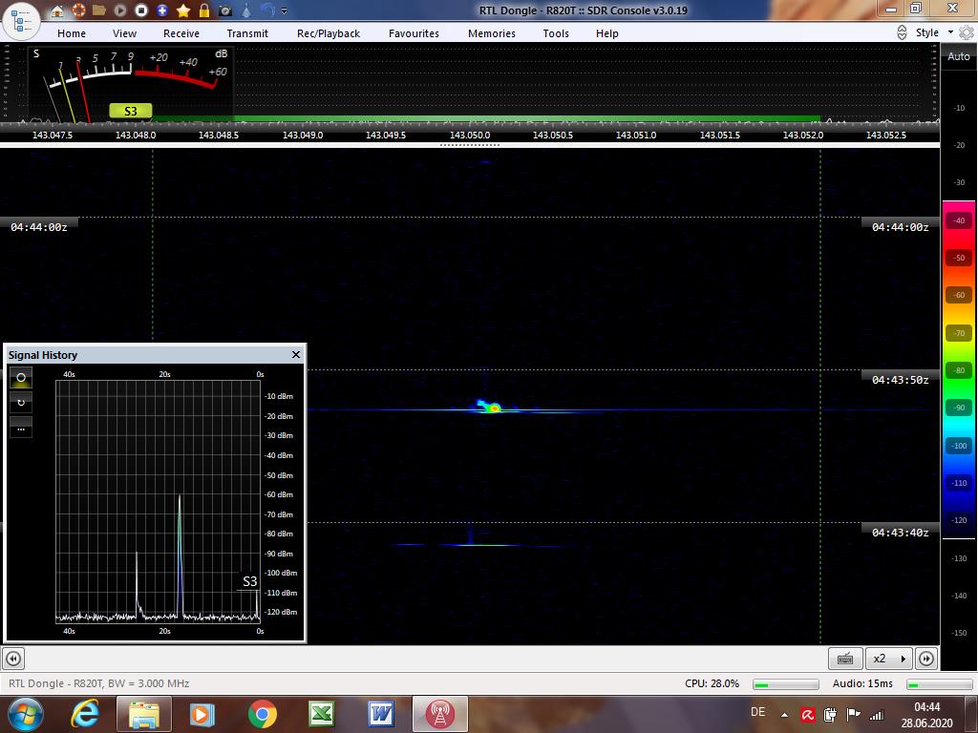
Task: Open the Rec/Playback ribbon tab
Action: point(329,33)
